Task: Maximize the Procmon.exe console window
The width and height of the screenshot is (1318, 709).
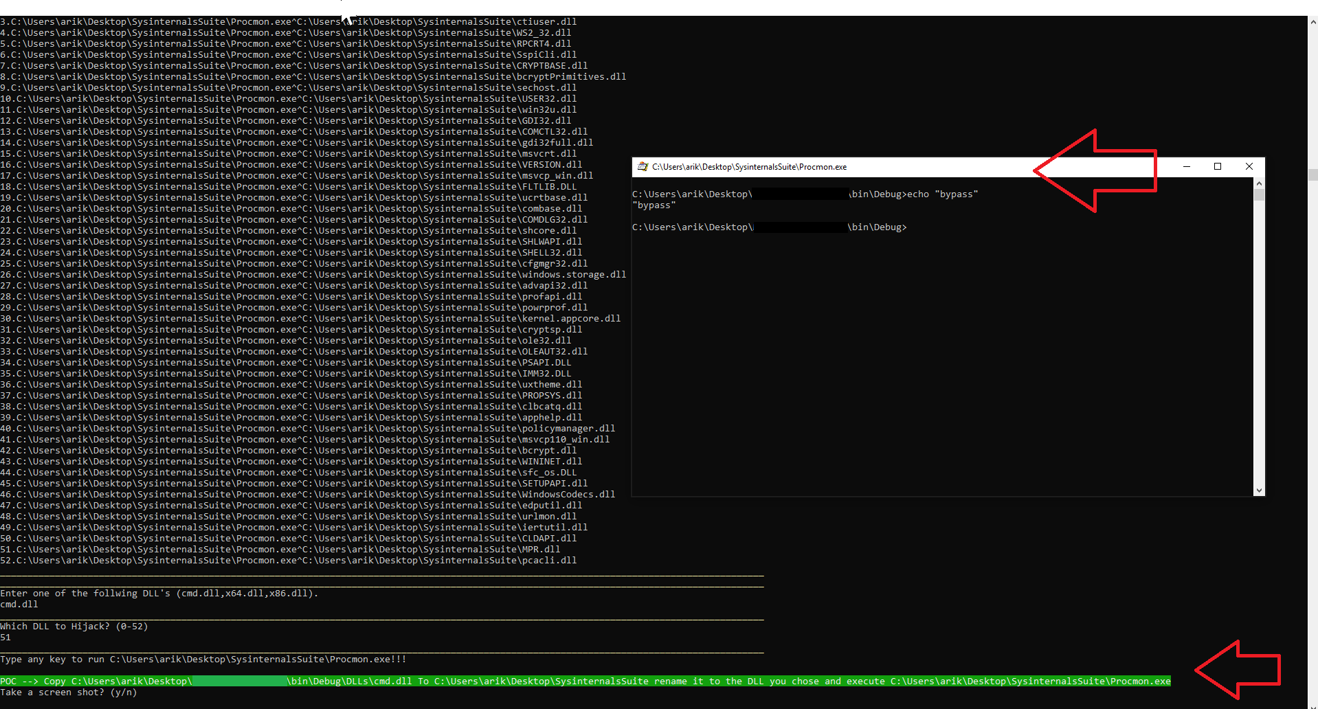Action: [x=1218, y=167]
